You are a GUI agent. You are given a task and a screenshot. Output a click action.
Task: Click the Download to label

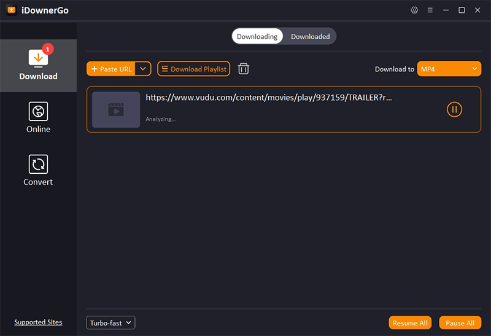(x=394, y=69)
